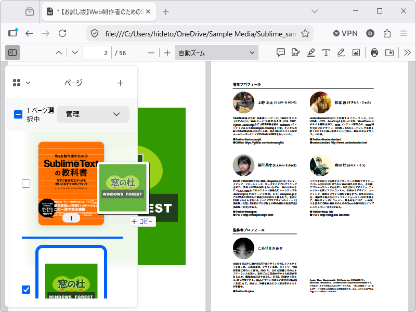Select the PDF tab お試し版

(99, 11)
